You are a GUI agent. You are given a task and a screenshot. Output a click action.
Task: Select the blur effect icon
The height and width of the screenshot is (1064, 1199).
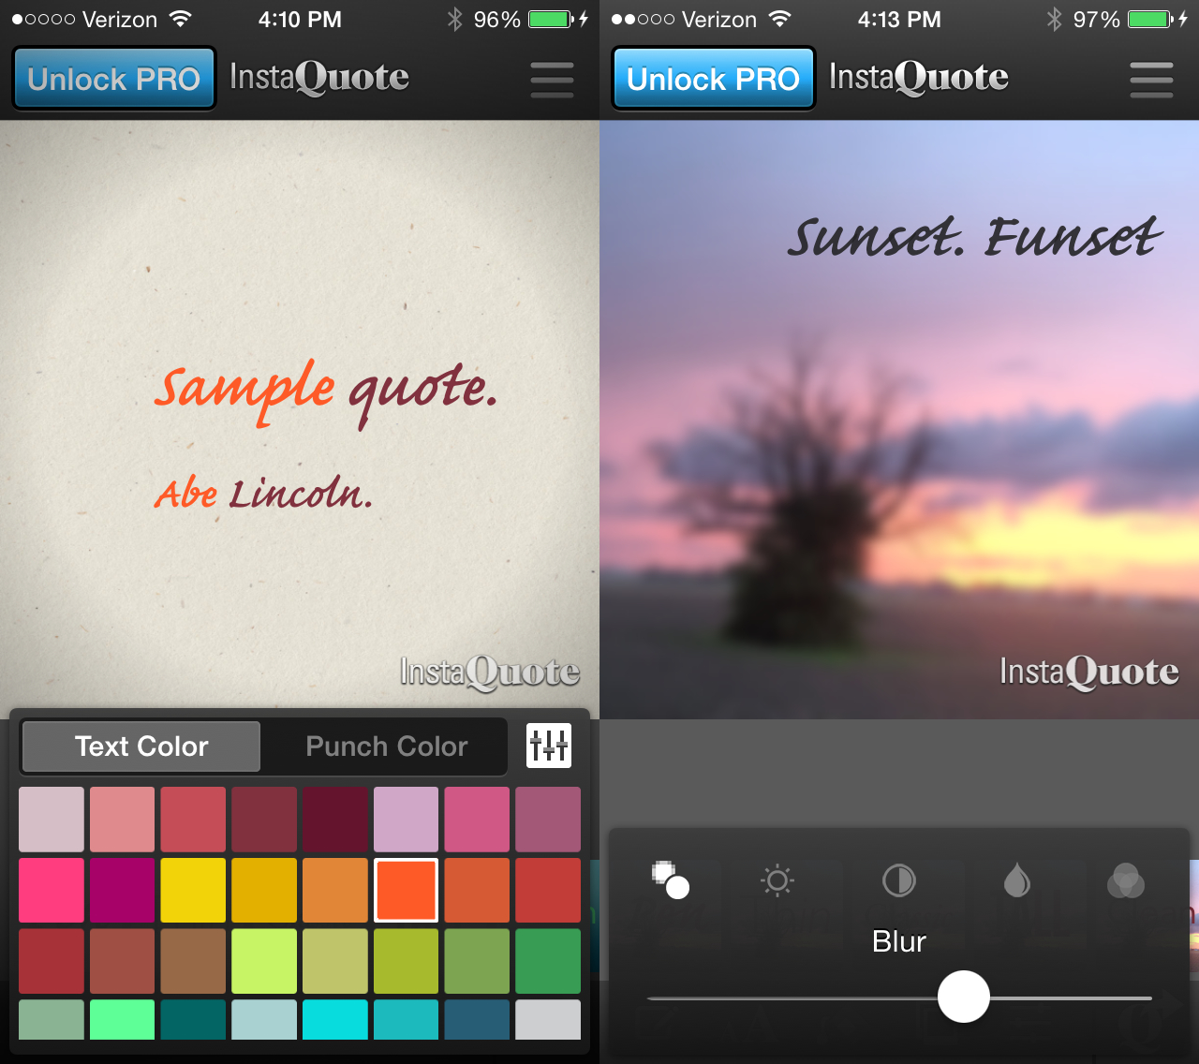tap(671, 880)
